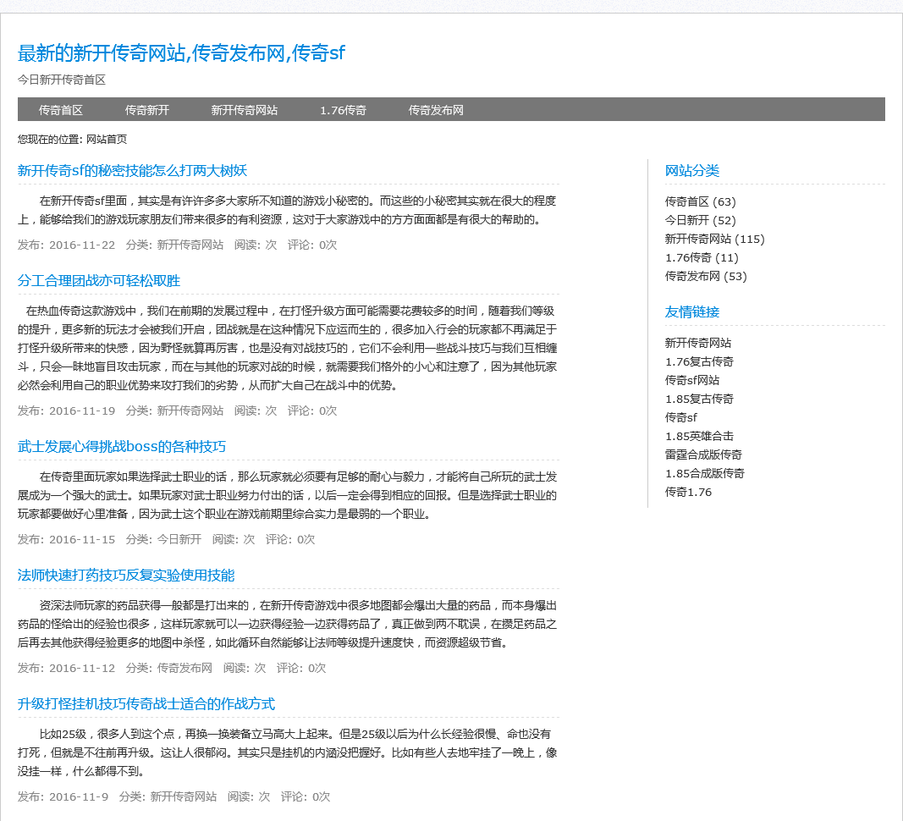Click category 传奇发布网 under the 2016-11-12 post

[184, 668]
